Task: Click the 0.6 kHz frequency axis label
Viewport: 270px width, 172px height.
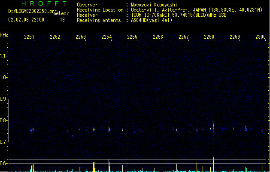Action: (x=3, y=163)
